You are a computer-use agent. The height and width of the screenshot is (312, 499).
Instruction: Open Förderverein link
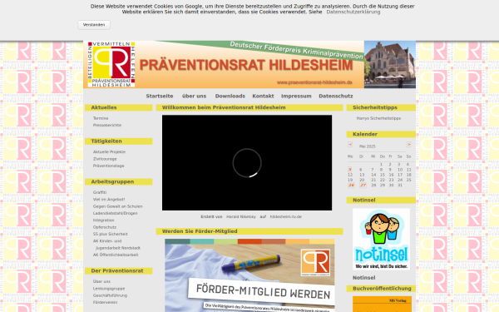tap(105, 303)
